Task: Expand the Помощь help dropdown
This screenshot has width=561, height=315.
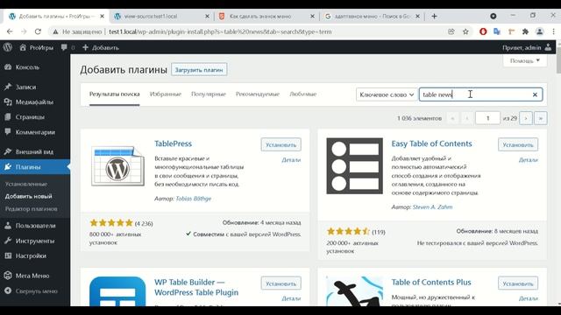Action: [x=525, y=60]
